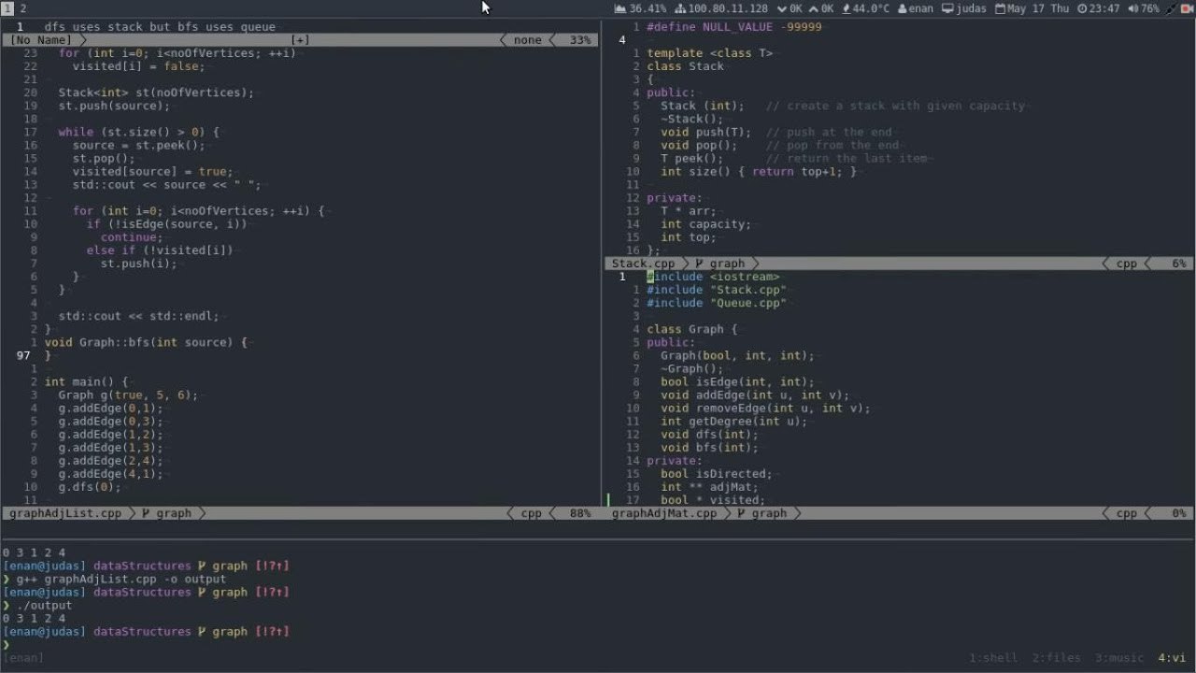Click line 'while (st.size() > 0) {'
1196x673 pixels.
(x=138, y=132)
